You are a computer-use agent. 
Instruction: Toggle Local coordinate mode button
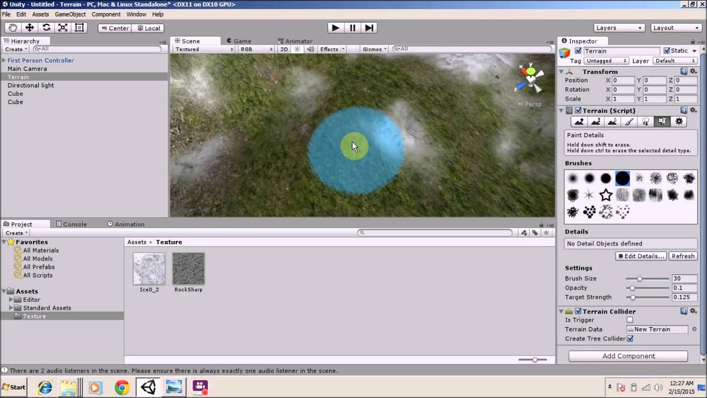point(148,28)
